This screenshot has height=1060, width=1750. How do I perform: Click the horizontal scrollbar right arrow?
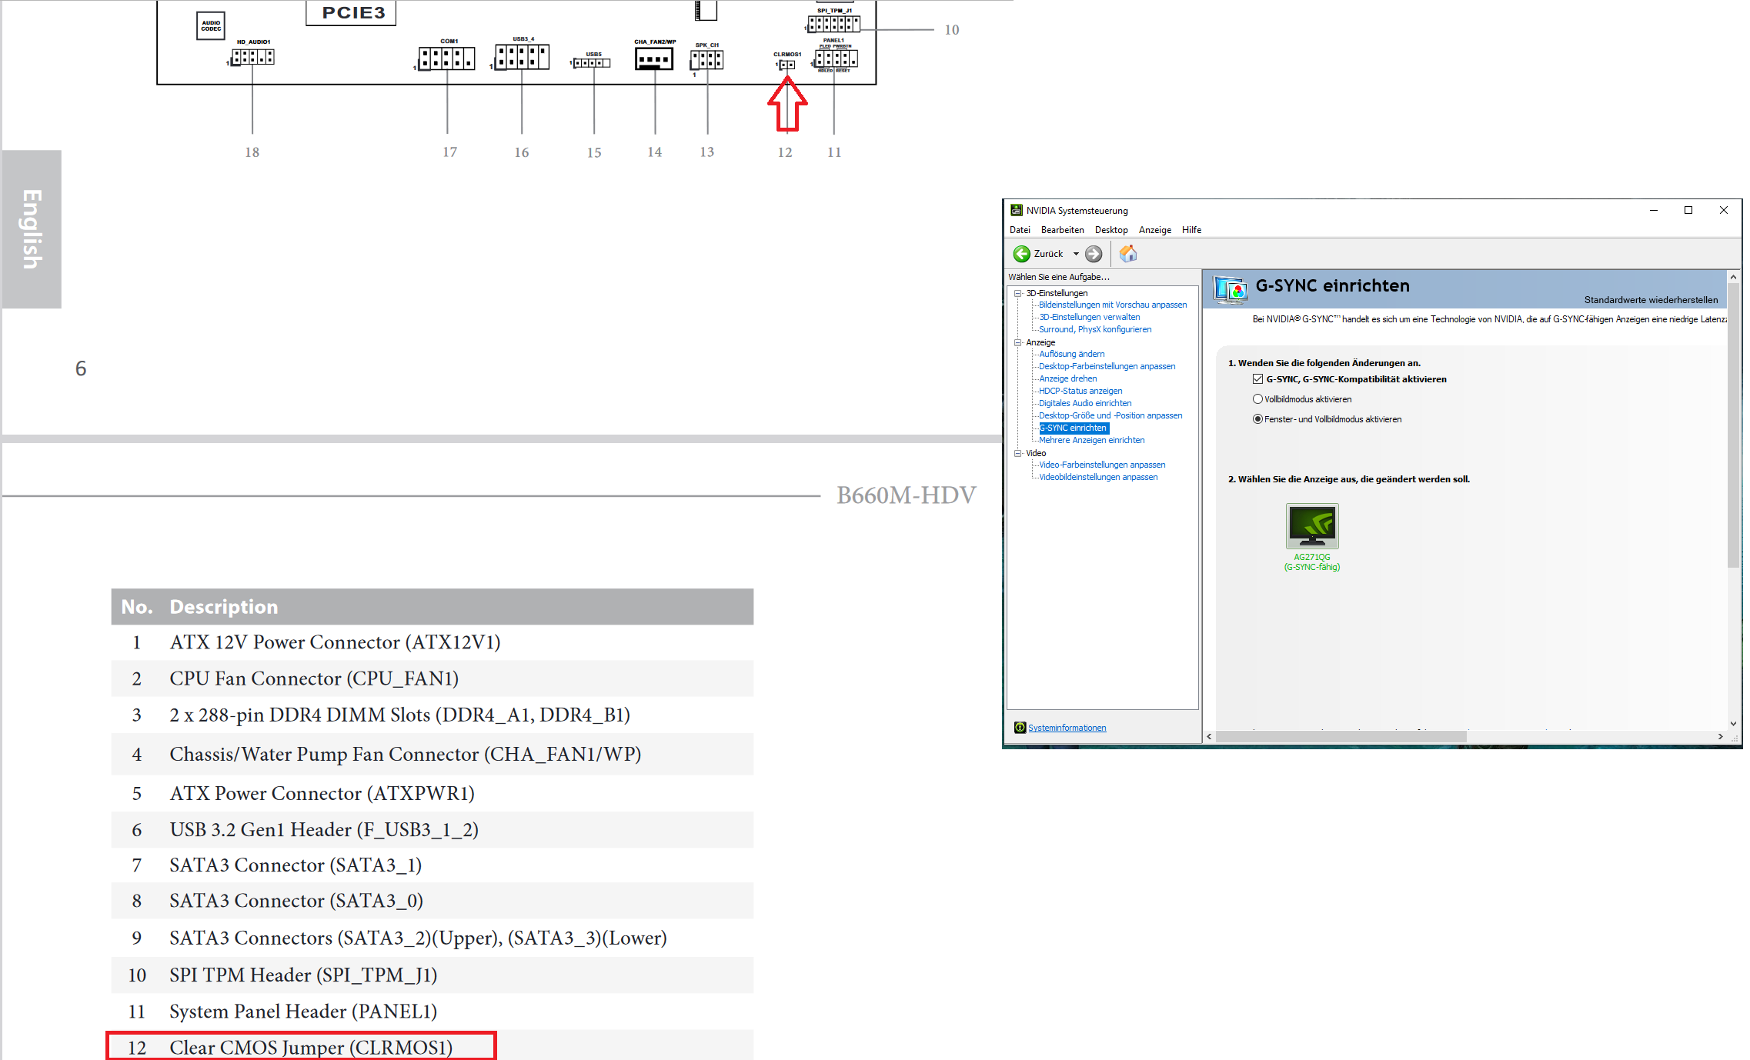[x=1720, y=737]
